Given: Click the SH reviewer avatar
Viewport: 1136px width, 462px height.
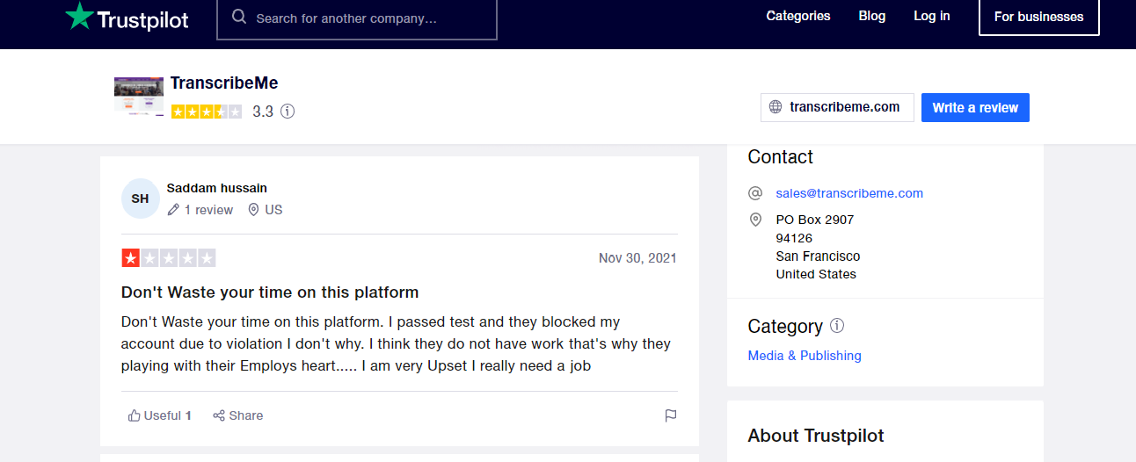Looking at the screenshot, I should [140, 199].
